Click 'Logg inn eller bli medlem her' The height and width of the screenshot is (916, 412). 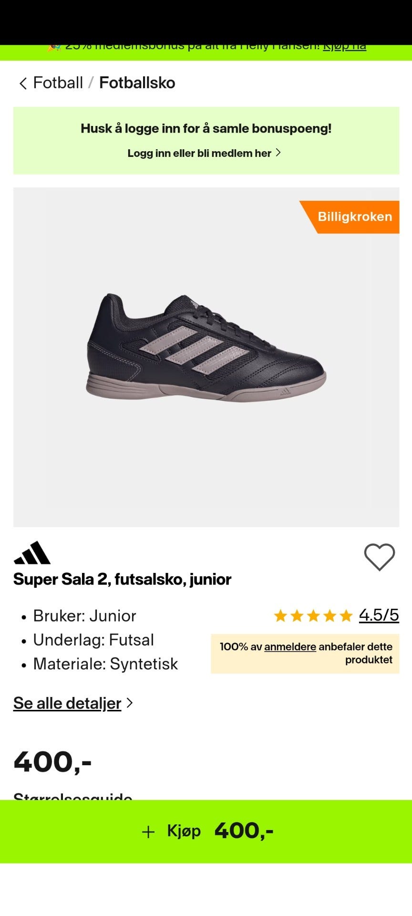point(199,153)
